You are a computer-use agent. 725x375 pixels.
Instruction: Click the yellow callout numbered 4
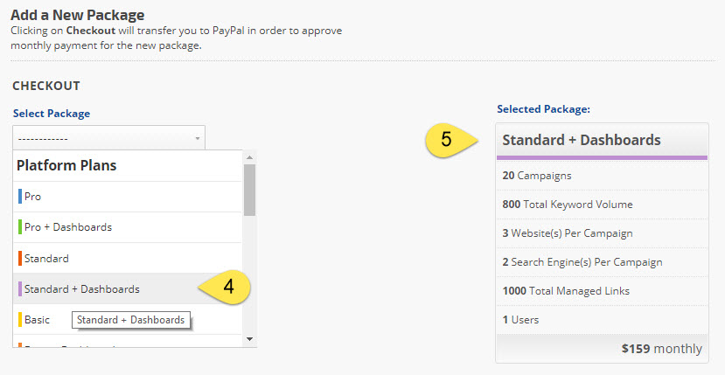226,288
